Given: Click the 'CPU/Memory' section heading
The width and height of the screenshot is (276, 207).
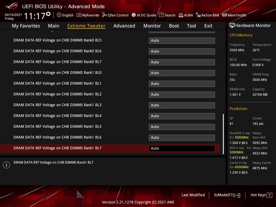Looking at the screenshot, I should [x=241, y=35].
